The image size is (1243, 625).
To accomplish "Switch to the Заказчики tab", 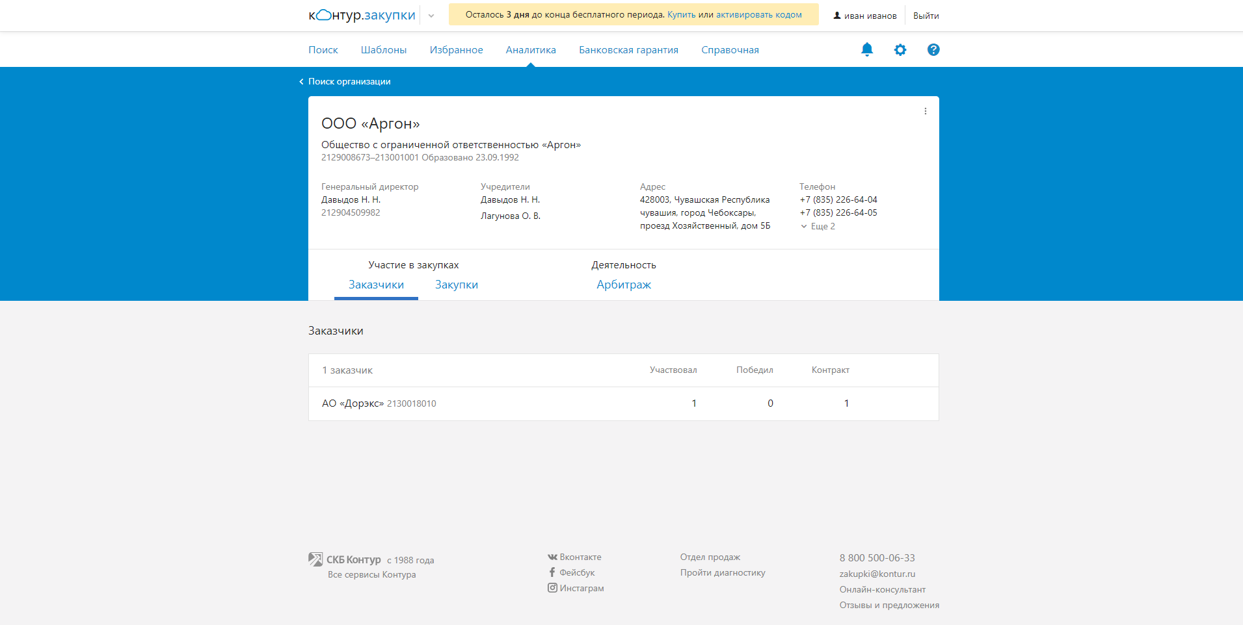I will pyautogui.click(x=376, y=285).
